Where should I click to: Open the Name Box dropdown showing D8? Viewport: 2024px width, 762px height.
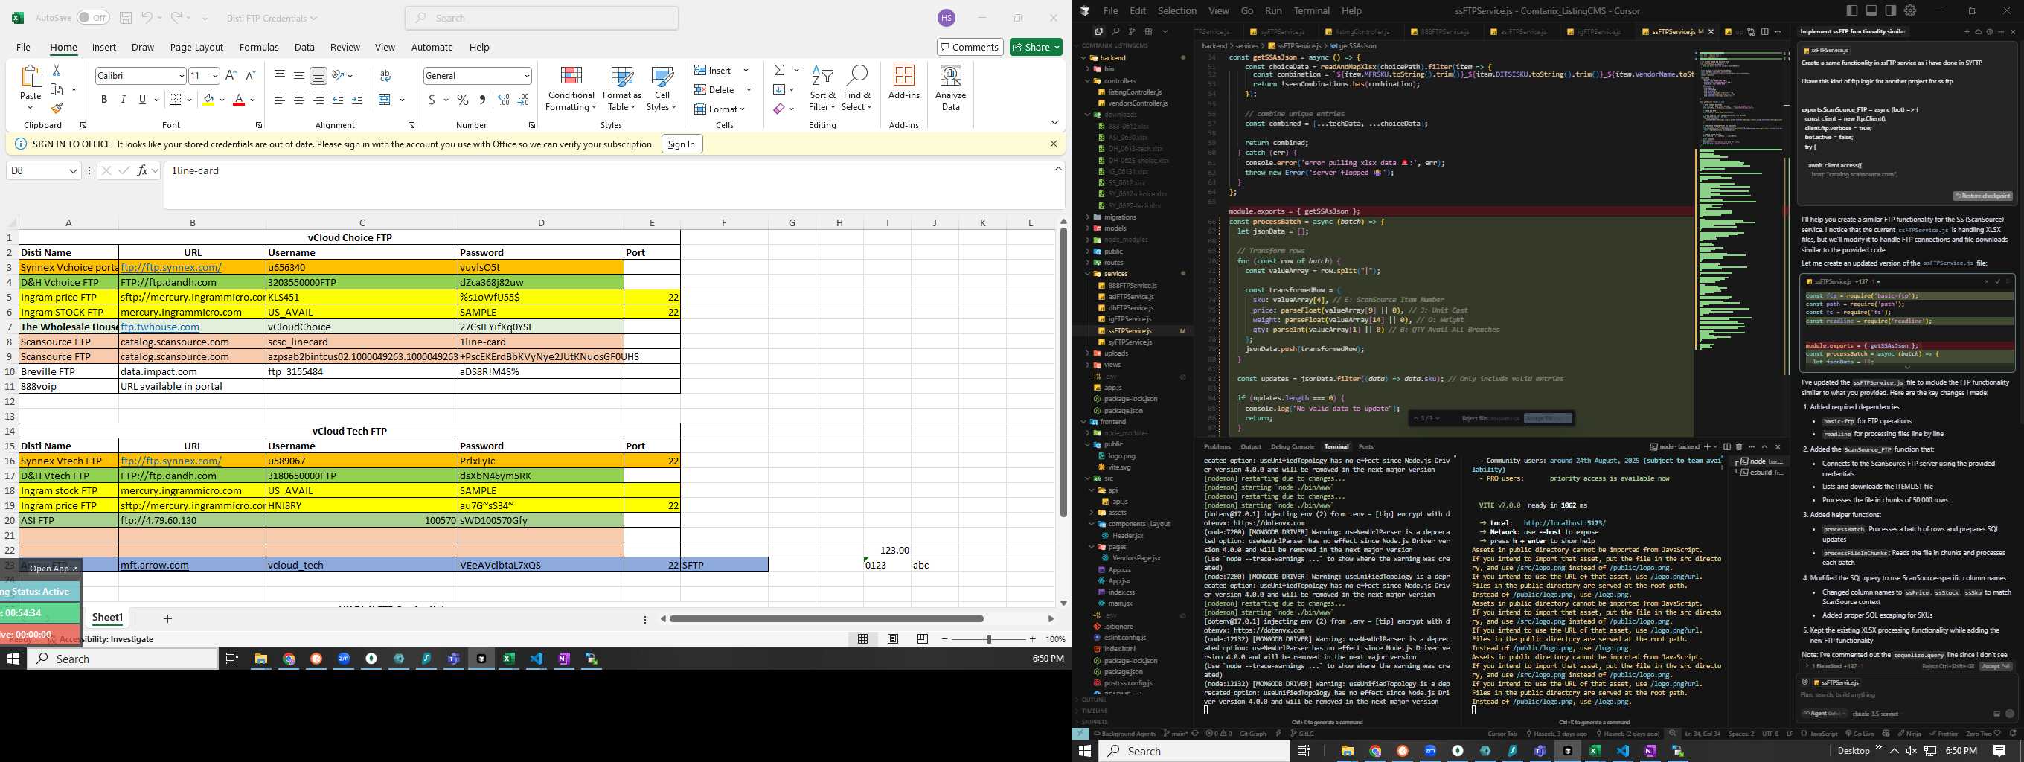pyautogui.click(x=73, y=170)
